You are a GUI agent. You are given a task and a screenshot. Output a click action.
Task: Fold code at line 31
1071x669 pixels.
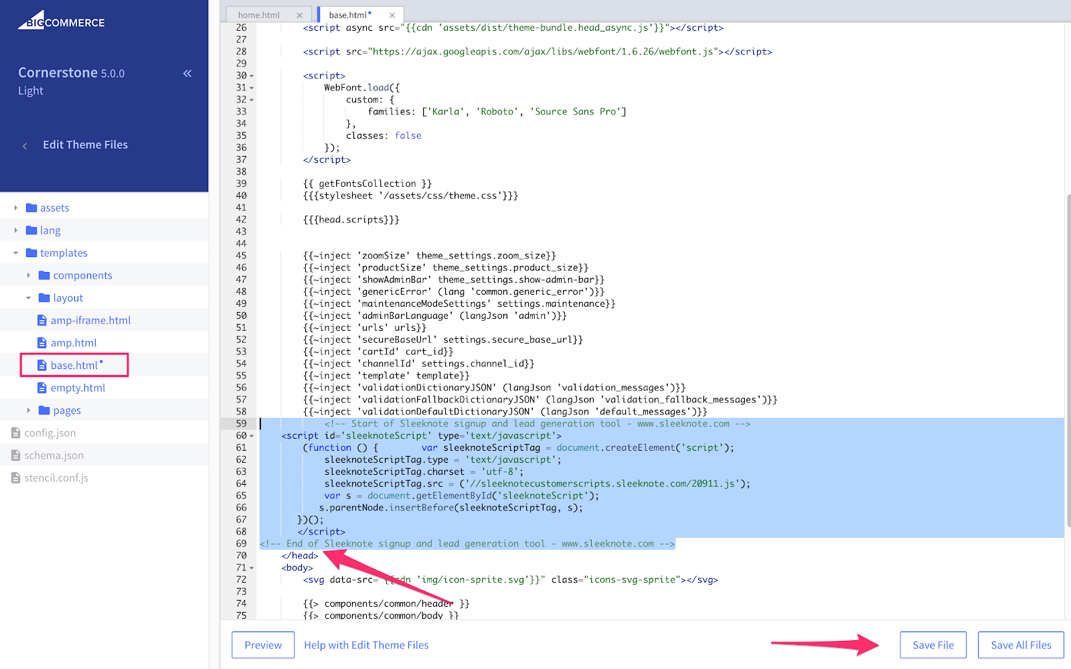[x=252, y=88]
